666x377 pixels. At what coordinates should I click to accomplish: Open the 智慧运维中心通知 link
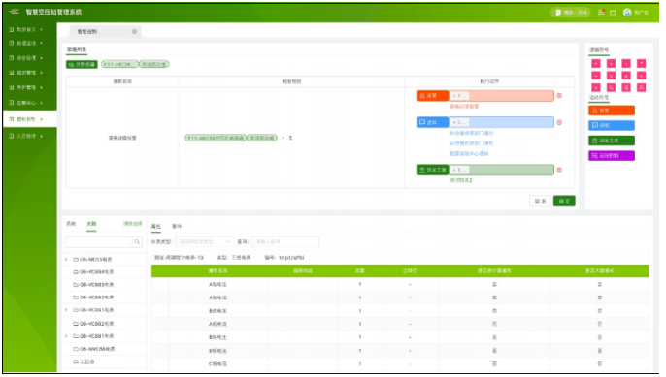[x=469, y=153]
